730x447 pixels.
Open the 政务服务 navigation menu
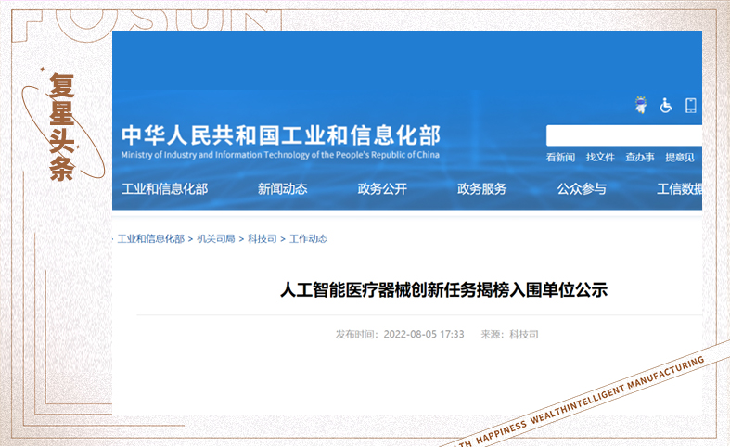[481, 189]
